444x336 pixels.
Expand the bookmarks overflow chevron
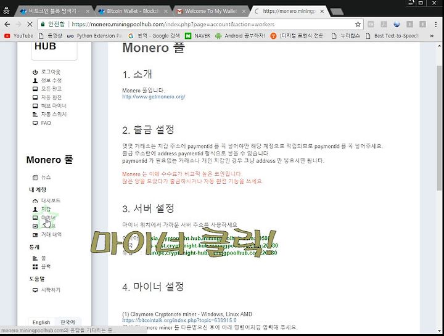(x=432, y=36)
